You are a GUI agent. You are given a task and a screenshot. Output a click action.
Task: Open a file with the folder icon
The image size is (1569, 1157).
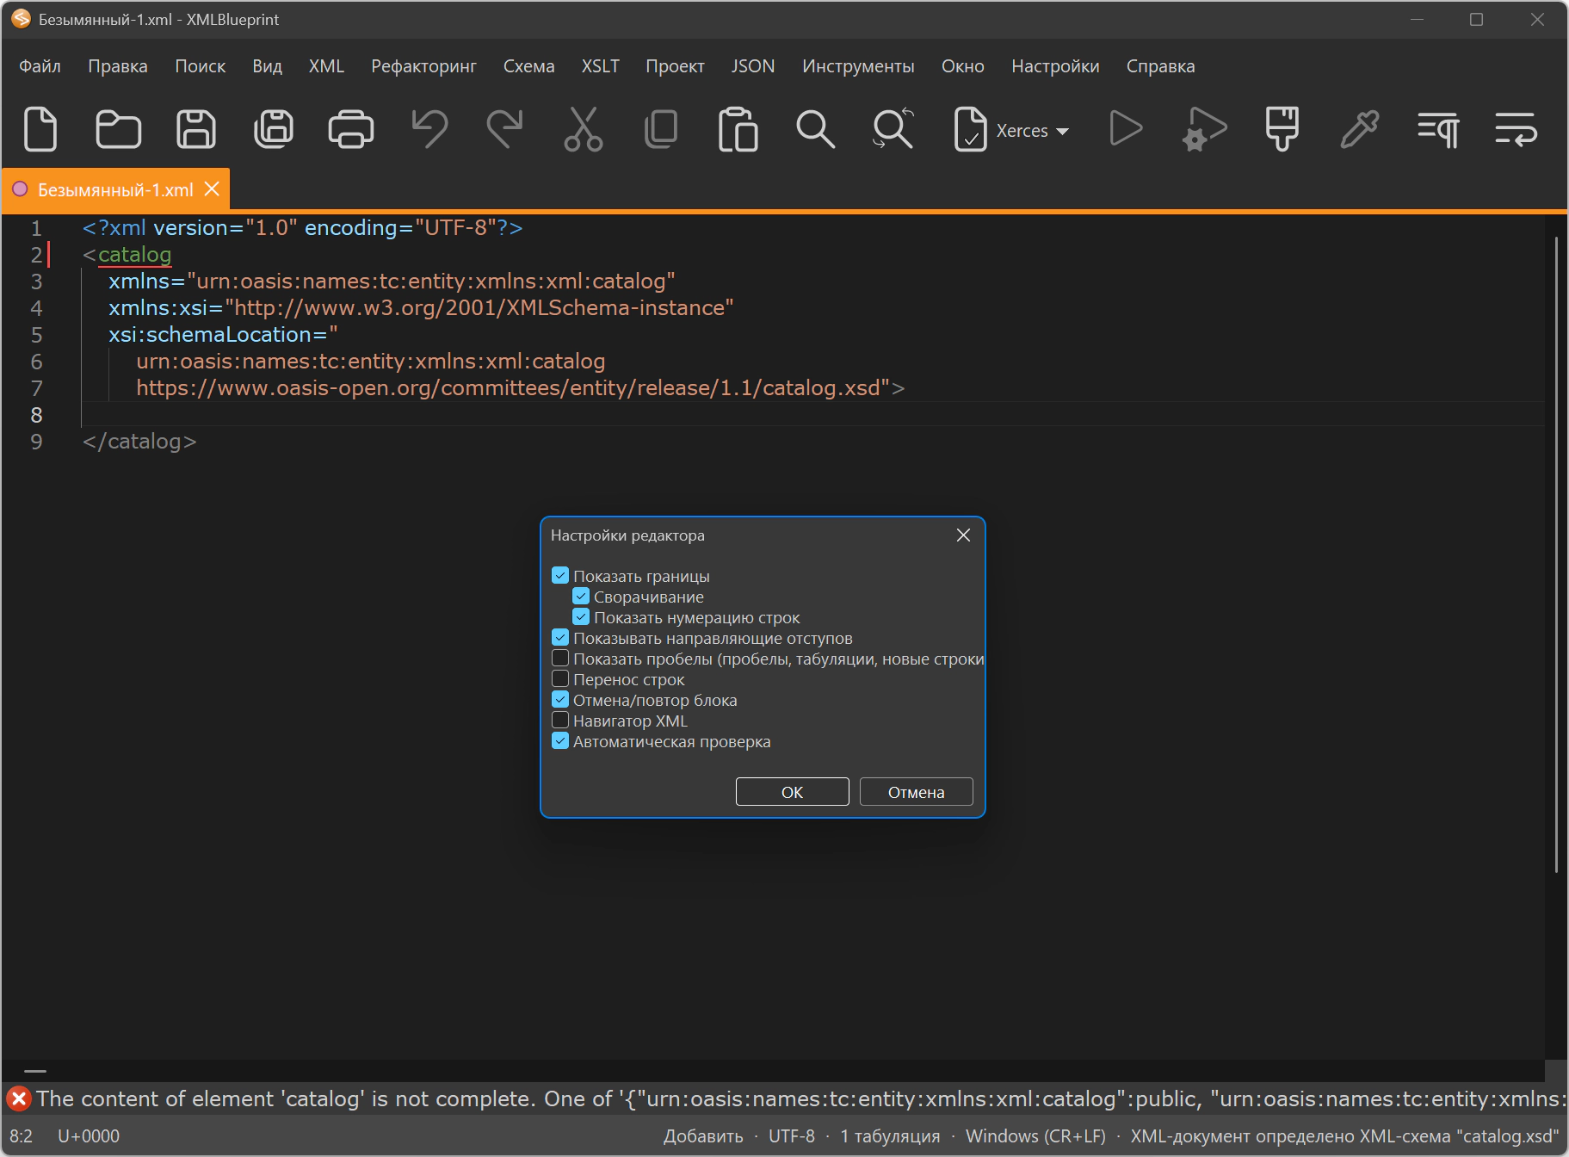[x=118, y=130]
